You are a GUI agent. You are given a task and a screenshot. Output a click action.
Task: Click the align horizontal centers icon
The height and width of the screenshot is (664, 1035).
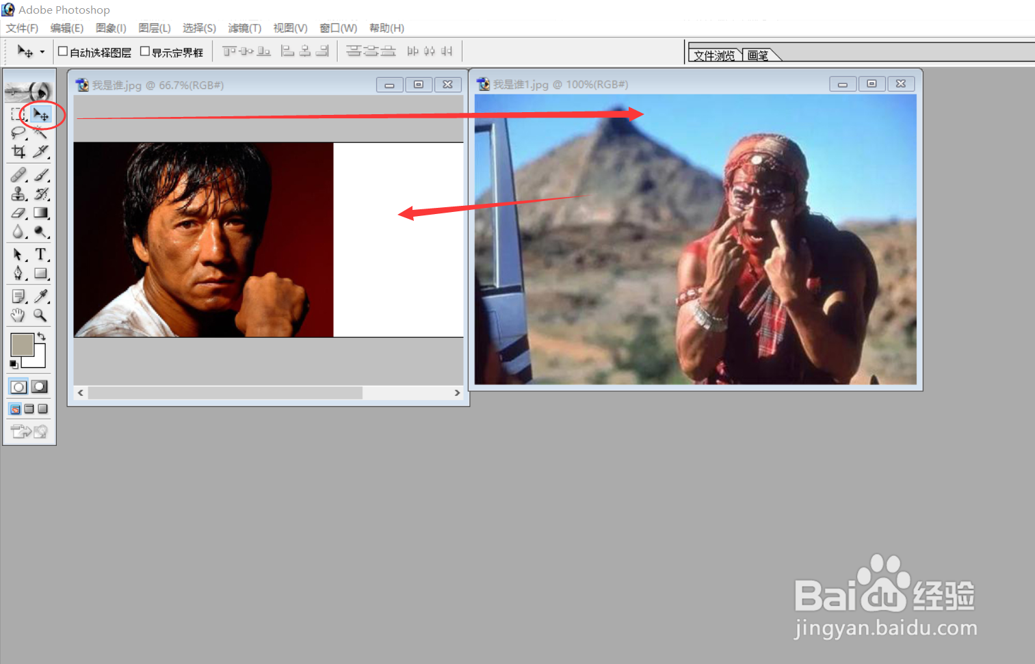305,51
